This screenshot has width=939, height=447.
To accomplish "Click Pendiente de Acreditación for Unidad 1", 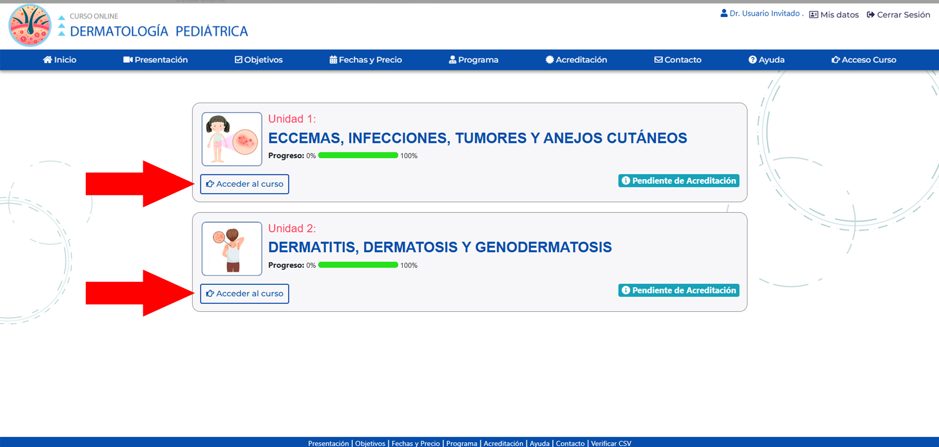I will [x=678, y=181].
